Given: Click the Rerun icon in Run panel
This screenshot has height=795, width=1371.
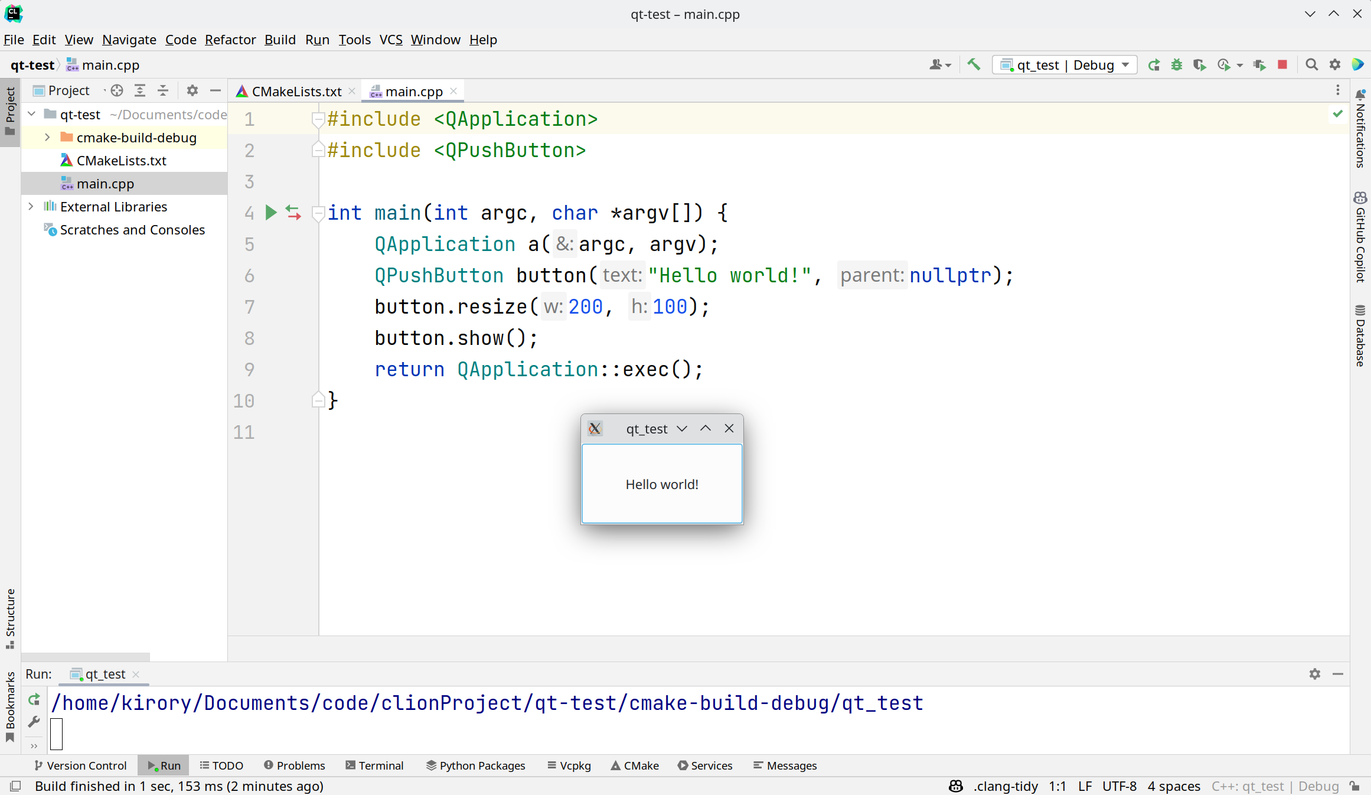Looking at the screenshot, I should pos(34,700).
